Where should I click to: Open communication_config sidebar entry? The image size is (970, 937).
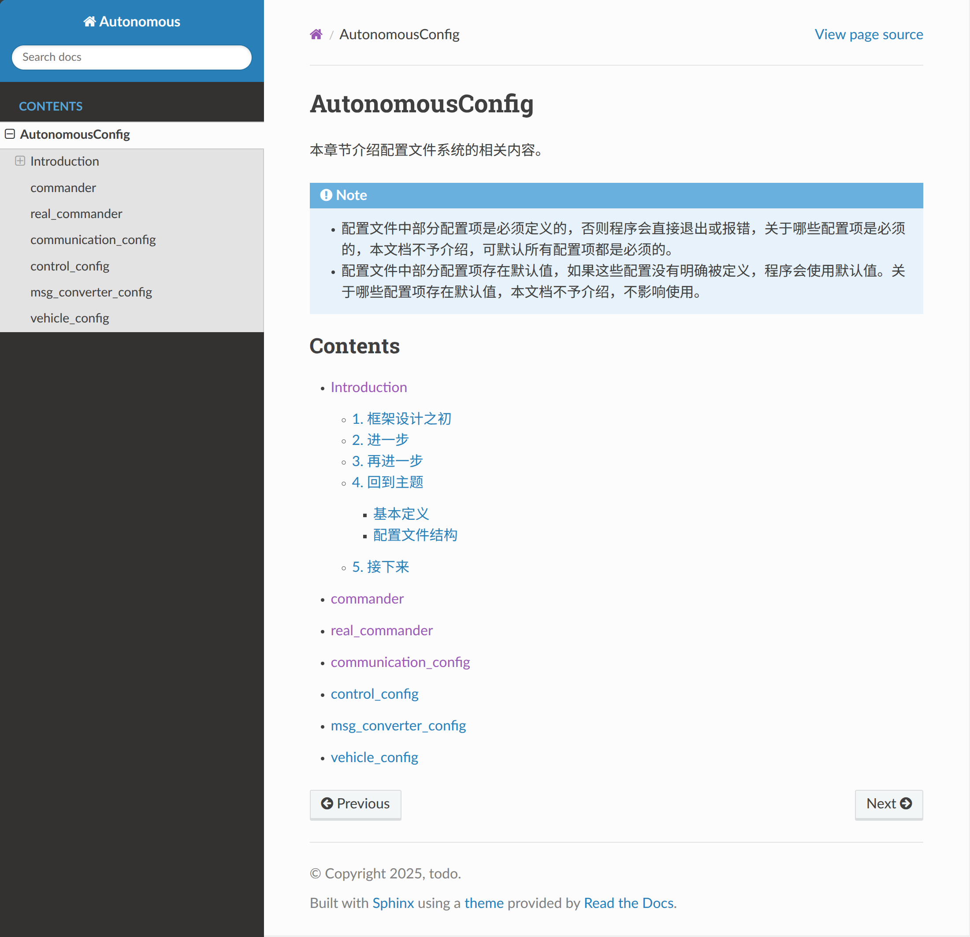93,240
